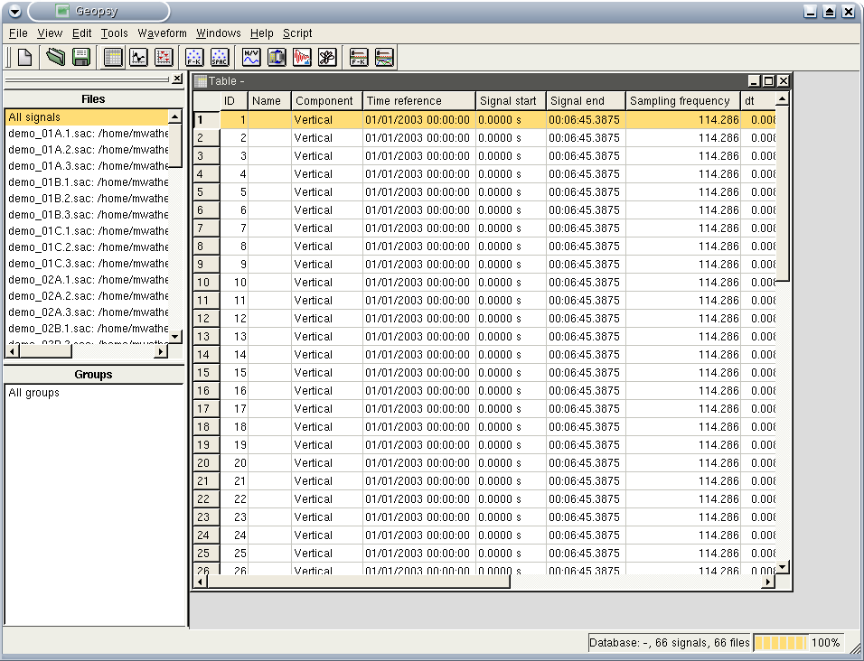Open the Table view toolbar icon
Image resolution: width=864 pixels, height=661 pixels.
coord(113,57)
